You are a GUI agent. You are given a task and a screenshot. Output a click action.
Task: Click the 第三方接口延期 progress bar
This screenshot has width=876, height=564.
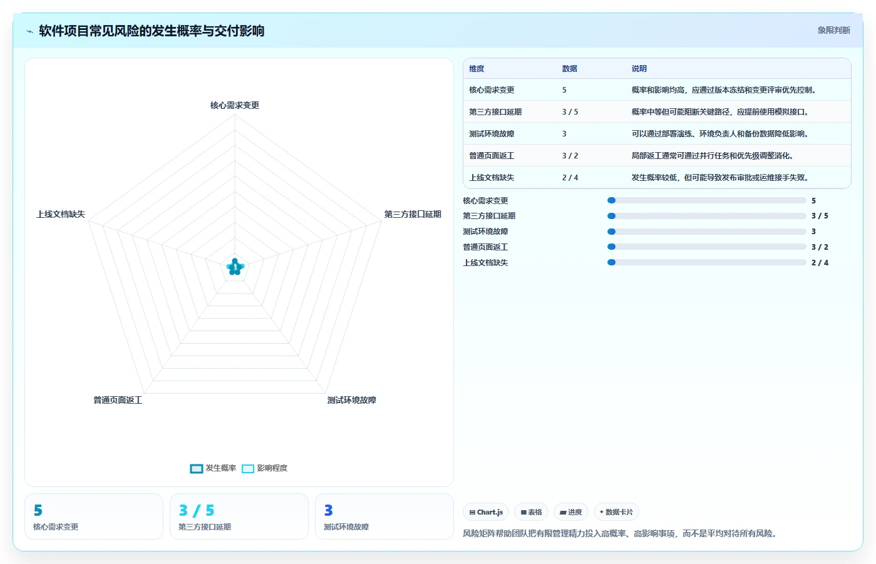(707, 216)
